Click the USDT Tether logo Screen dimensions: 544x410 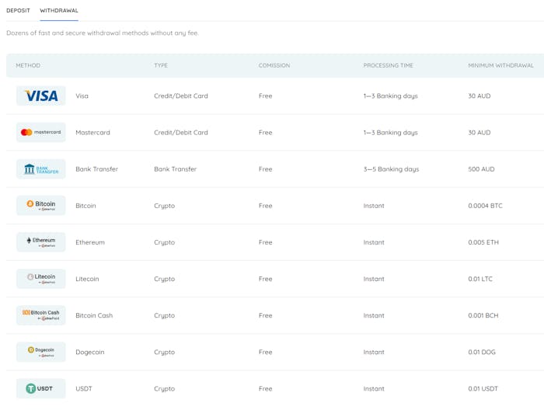click(41, 388)
